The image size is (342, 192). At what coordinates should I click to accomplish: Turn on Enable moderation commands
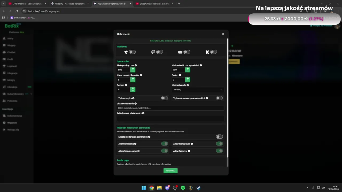219,137
